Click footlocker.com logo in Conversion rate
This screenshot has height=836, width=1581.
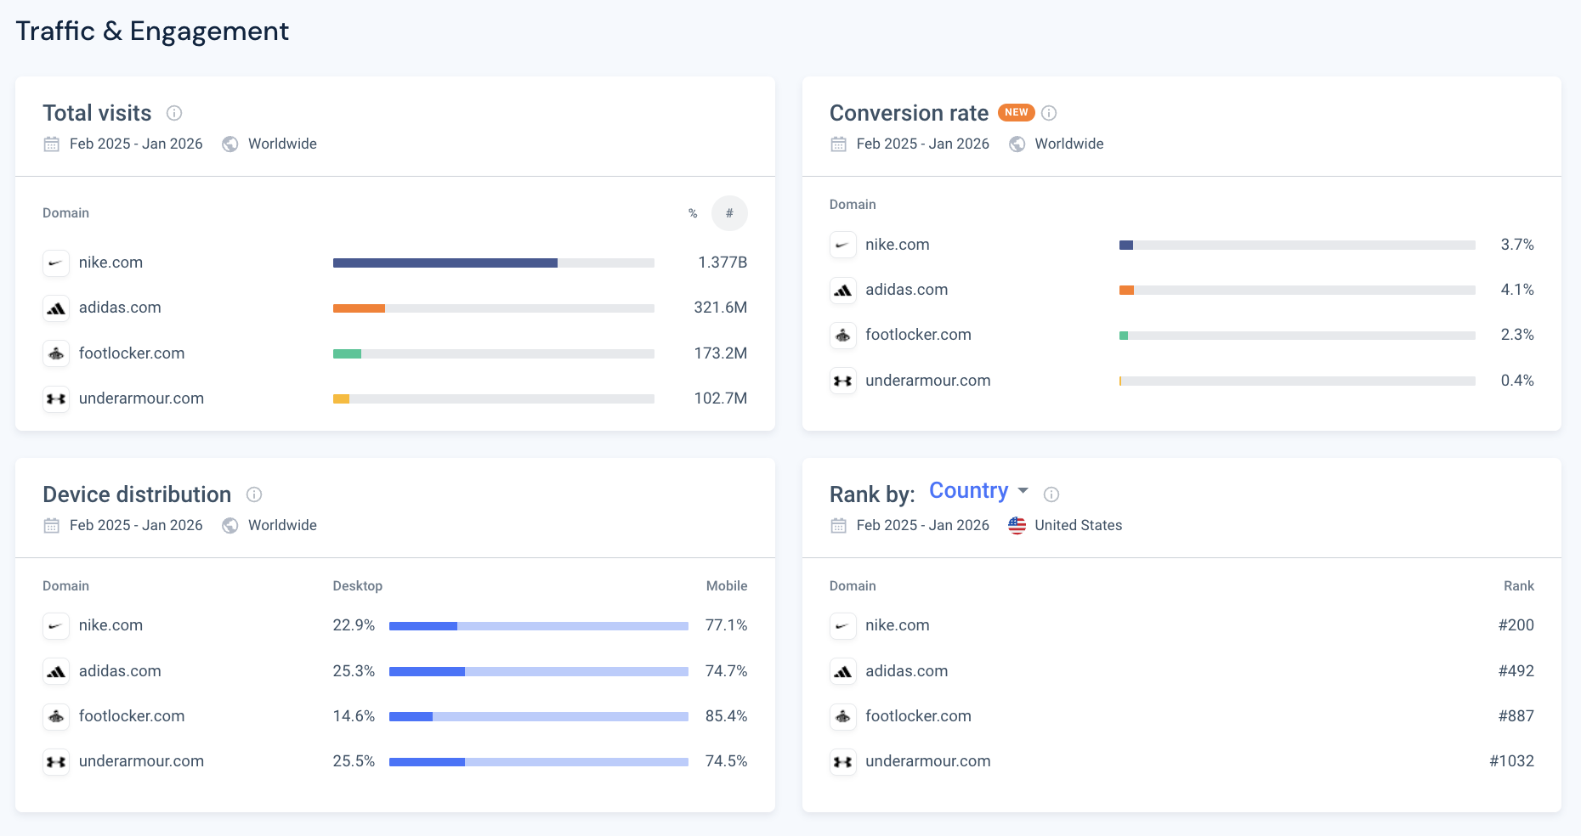tap(843, 336)
